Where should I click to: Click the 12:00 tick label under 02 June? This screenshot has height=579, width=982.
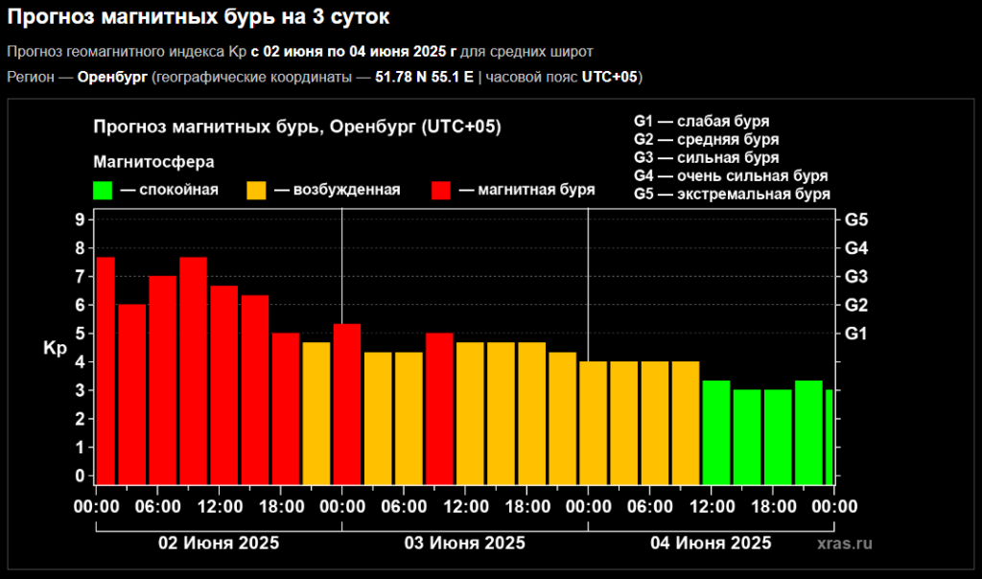[x=219, y=507]
